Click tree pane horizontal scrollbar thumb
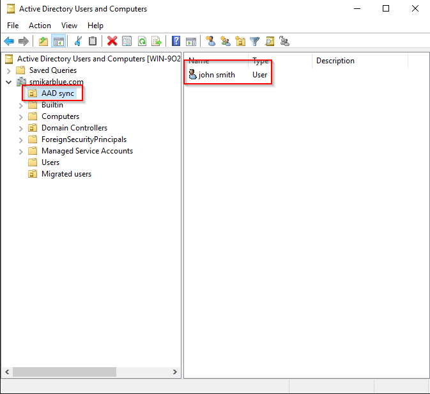 pos(65,372)
